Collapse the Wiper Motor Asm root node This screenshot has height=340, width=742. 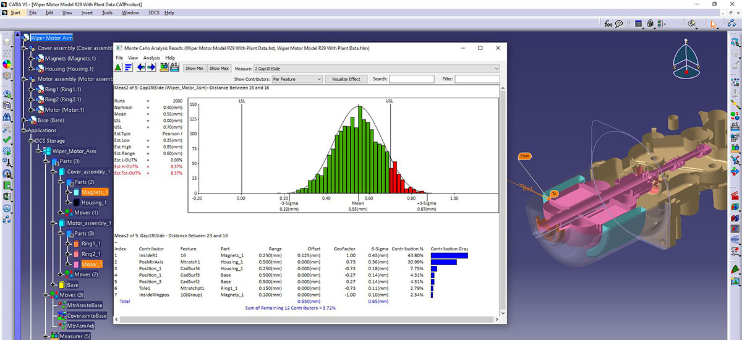(x=24, y=37)
